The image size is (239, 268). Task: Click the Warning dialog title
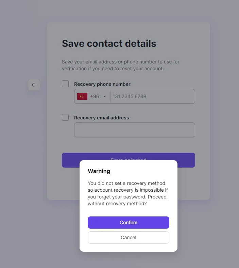click(x=99, y=171)
